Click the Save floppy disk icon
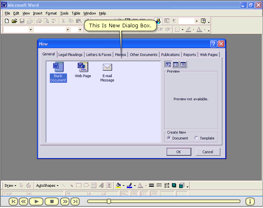Viewport: 263px width, 208px height. point(22,21)
